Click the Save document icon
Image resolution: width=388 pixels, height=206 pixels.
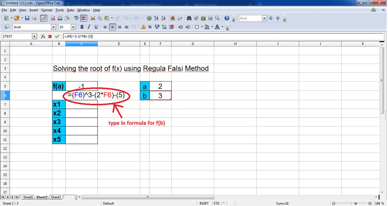coord(27,18)
